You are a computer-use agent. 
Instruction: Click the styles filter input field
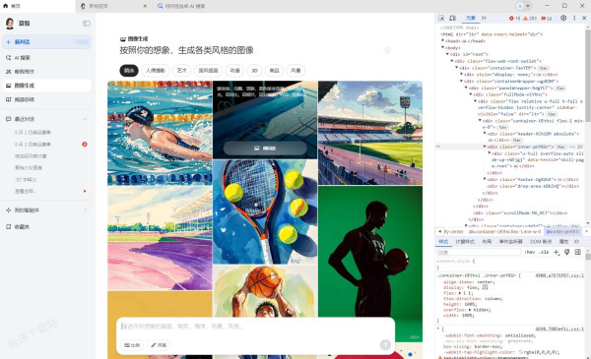(x=479, y=252)
